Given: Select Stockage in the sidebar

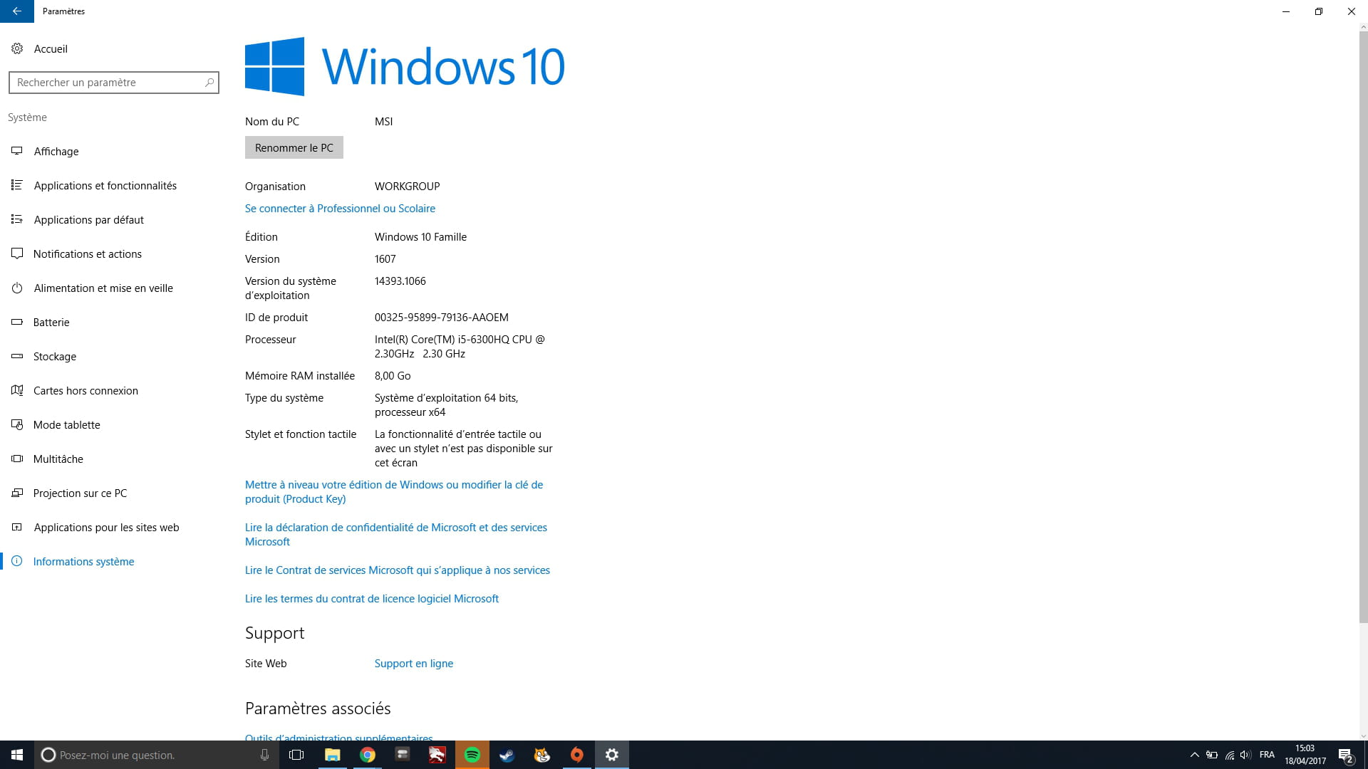Looking at the screenshot, I should coord(55,356).
